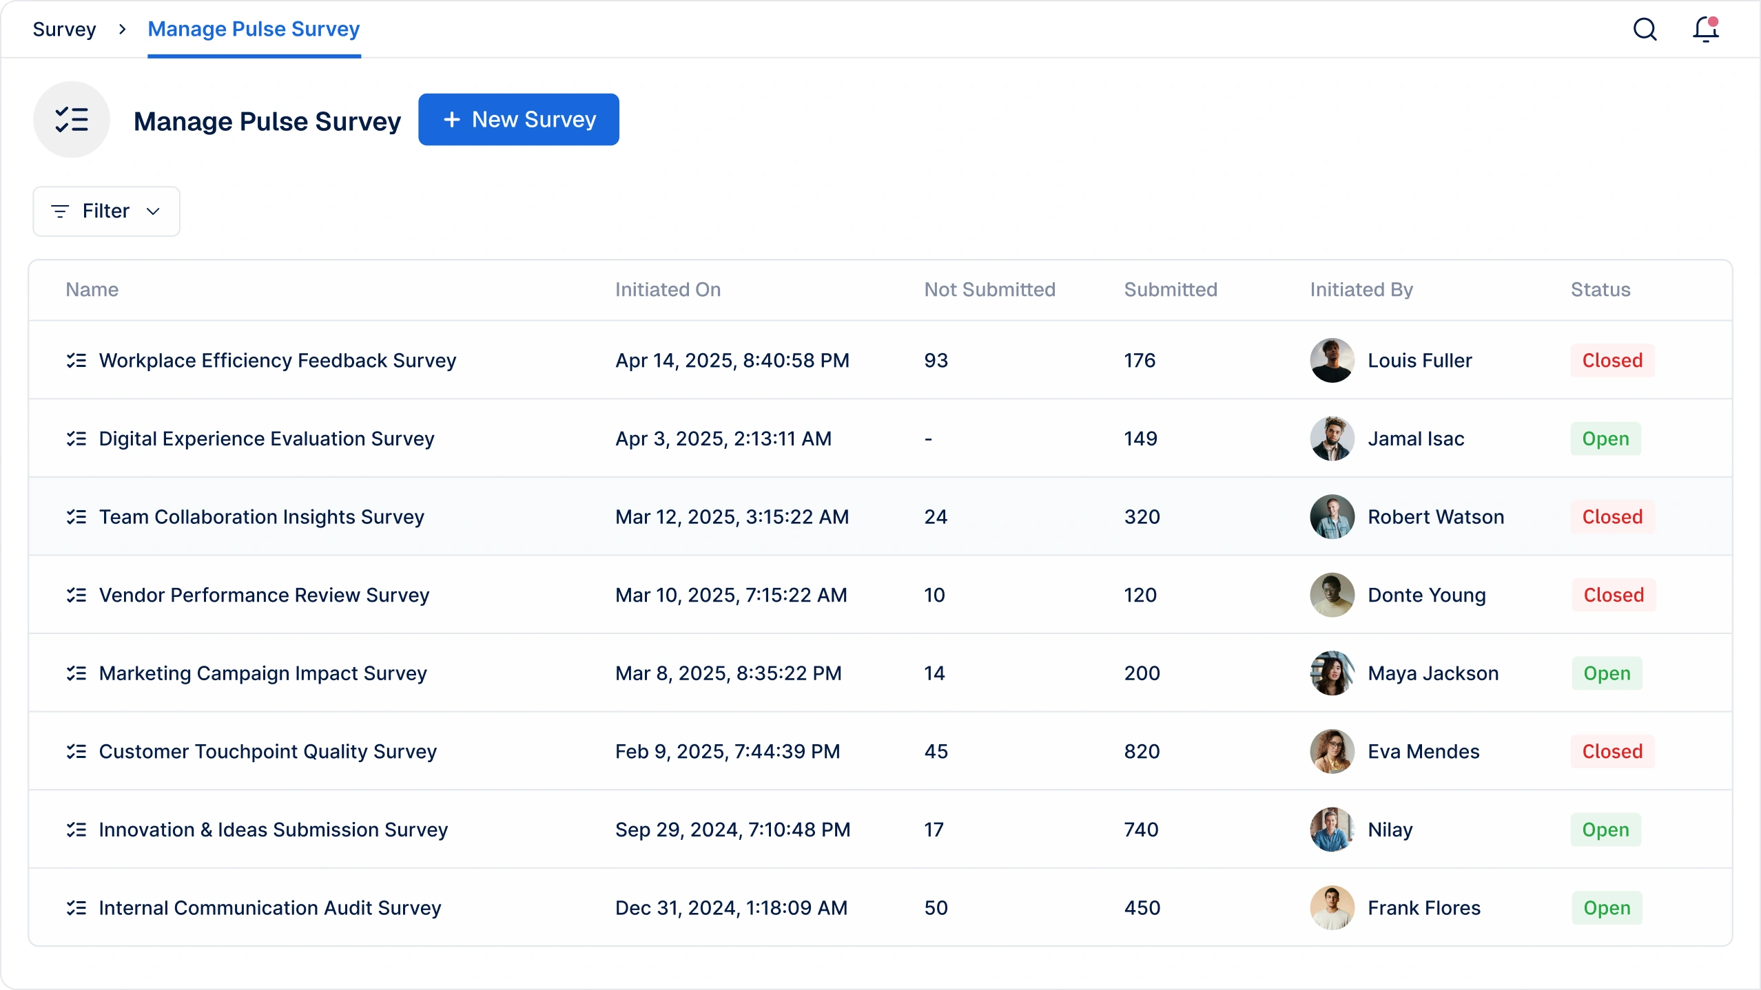The height and width of the screenshot is (990, 1761).
Task: Click checklist icon next to Vendor Performance Review
Action: click(x=76, y=595)
